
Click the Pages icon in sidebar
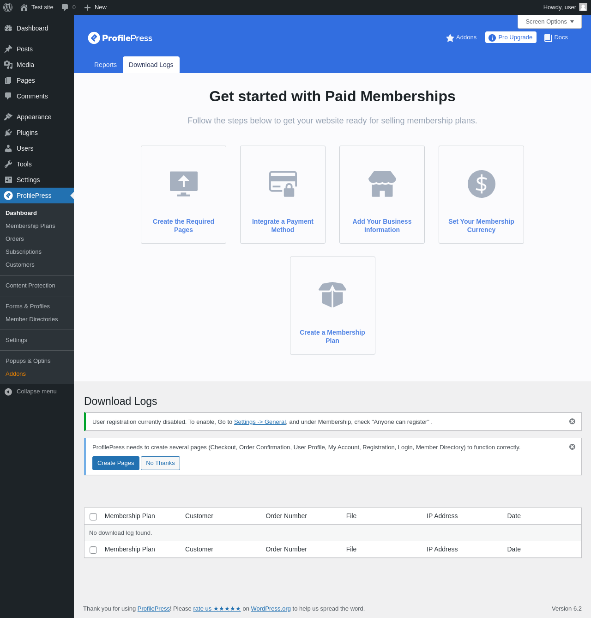pyautogui.click(x=8, y=80)
